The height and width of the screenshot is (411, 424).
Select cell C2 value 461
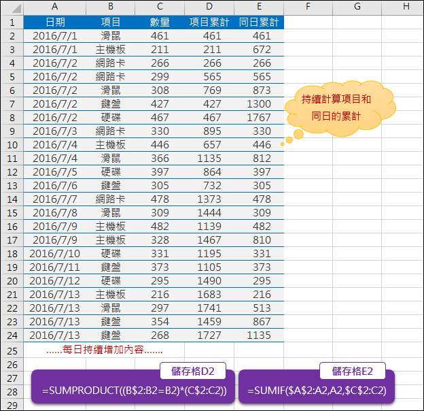point(160,36)
